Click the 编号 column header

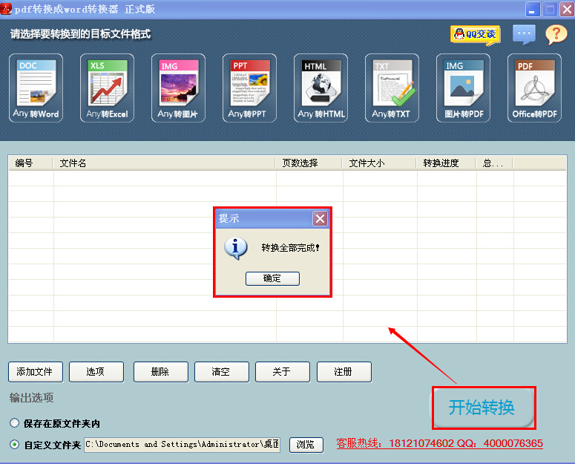tap(31, 163)
